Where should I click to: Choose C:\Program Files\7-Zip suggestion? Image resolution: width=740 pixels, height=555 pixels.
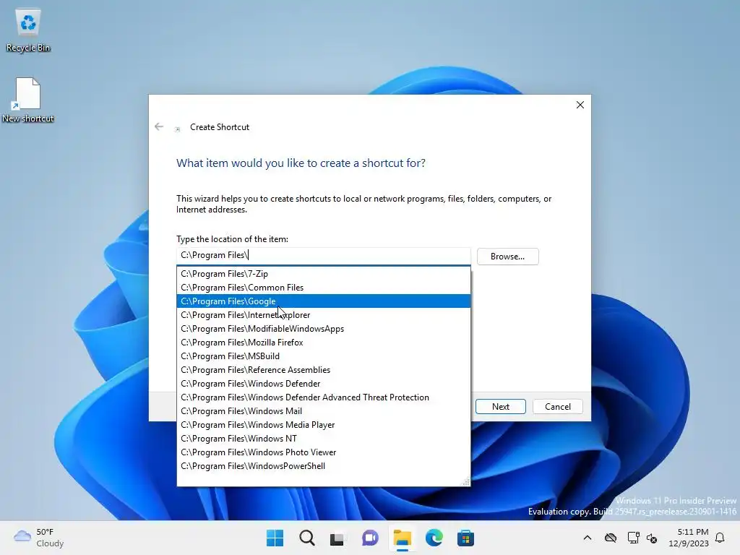click(323, 274)
